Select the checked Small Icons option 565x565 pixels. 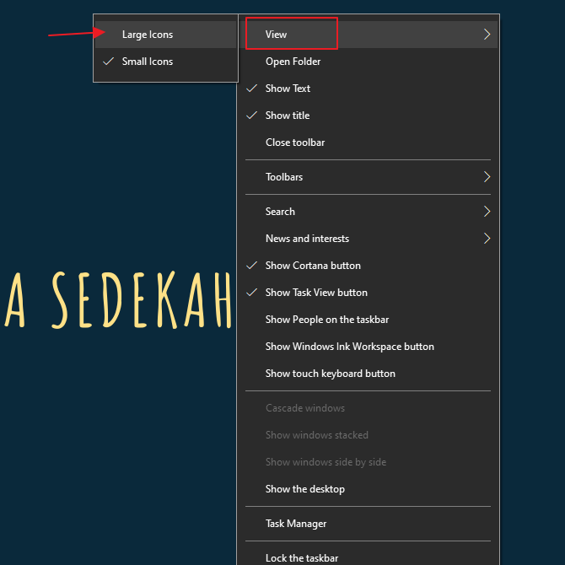(148, 62)
